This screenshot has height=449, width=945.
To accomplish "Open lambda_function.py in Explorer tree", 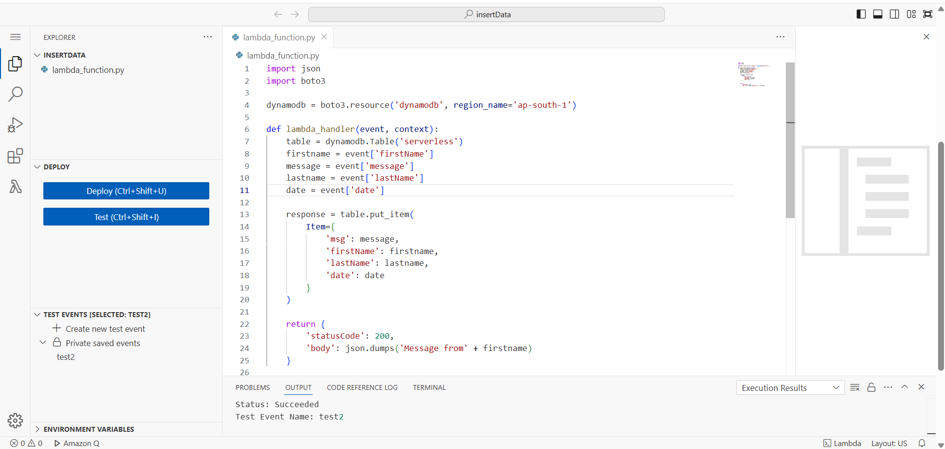I will [x=88, y=70].
